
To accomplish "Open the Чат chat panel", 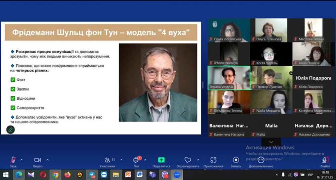I will [136, 160].
